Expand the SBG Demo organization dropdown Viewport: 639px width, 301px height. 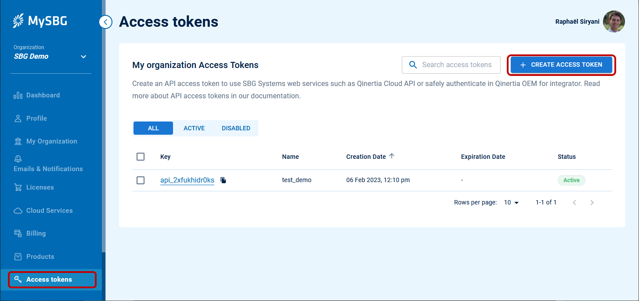pos(83,57)
